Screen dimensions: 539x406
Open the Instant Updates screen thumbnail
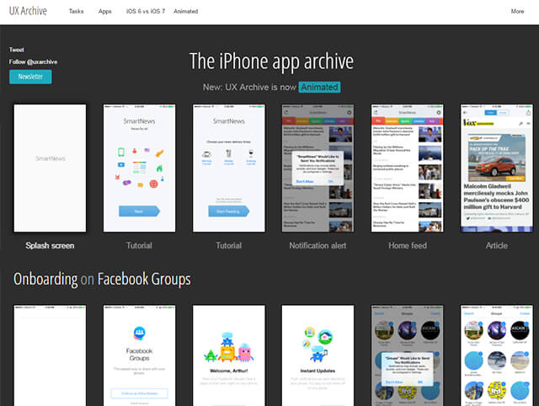tap(318, 355)
